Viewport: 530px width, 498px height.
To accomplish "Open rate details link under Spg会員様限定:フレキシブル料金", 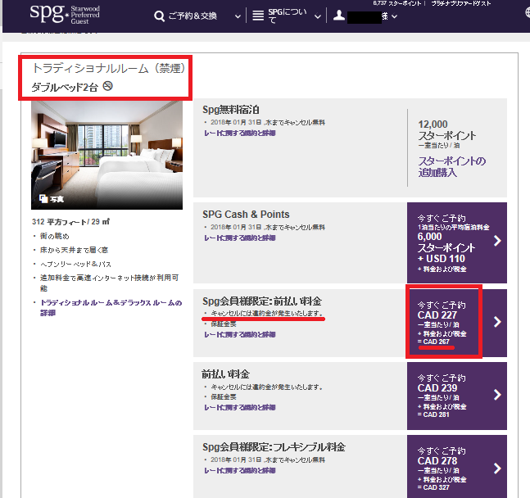I will [240, 471].
